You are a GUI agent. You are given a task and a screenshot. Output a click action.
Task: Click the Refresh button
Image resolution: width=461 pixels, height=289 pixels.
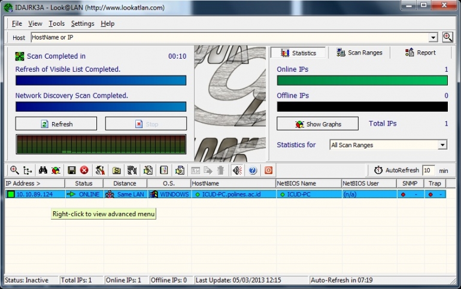click(56, 124)
